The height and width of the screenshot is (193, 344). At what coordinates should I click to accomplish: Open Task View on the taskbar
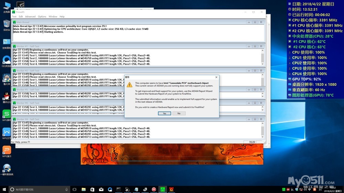(74, 189)
